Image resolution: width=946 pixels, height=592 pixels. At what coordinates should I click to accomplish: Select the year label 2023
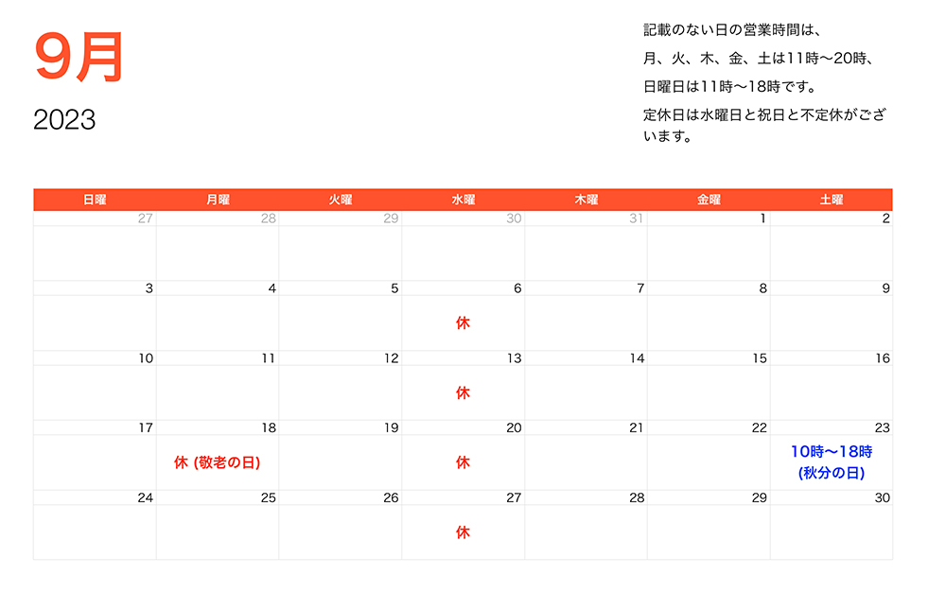(63, 120)
